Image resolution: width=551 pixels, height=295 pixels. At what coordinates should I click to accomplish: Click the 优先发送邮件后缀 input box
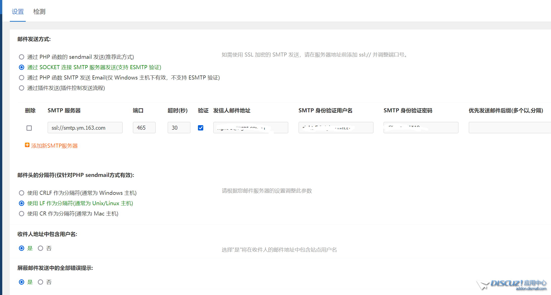510,128
